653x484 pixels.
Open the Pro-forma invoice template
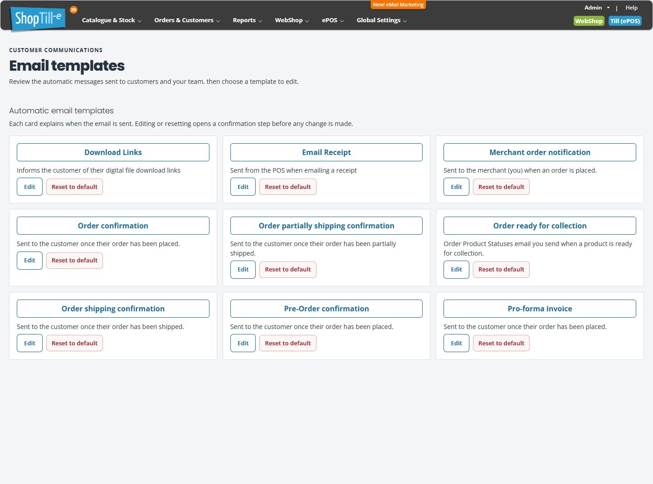point(540,309)
